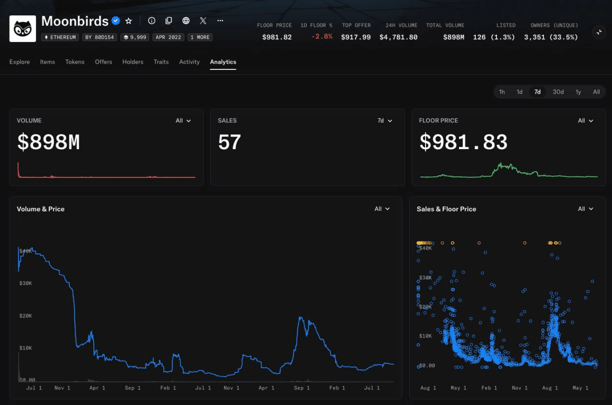This screenshot has height=405, width=612.
Task: Open the Items tab
Action: point(47,62)
